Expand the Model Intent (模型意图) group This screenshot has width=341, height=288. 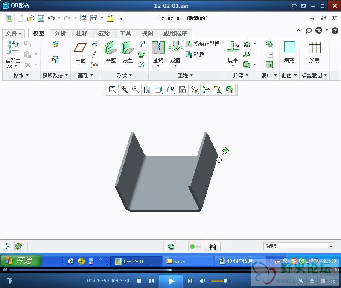pos(314,75)
